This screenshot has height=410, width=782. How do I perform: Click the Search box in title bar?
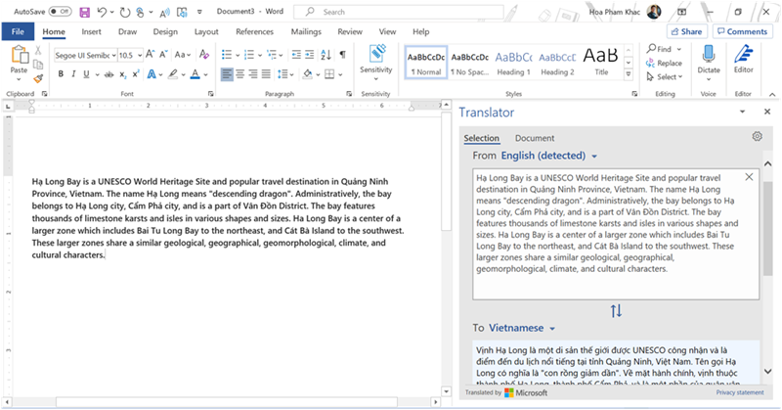(391, 12)
